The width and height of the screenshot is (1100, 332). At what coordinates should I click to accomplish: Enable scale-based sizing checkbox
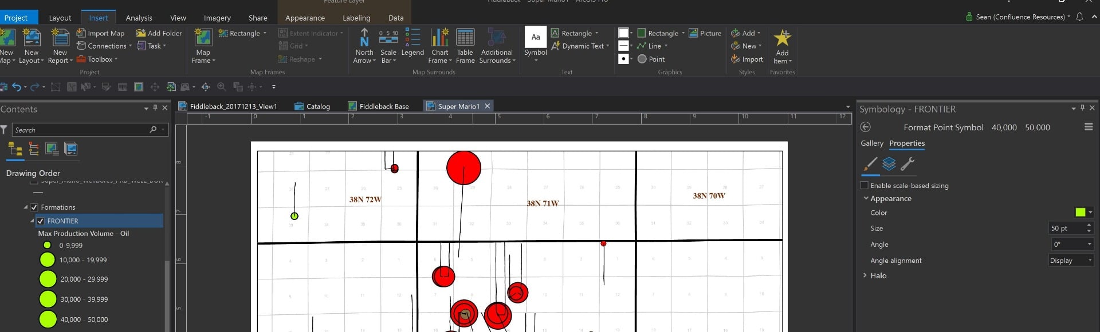pyautogui.click(x=865, y=185)
